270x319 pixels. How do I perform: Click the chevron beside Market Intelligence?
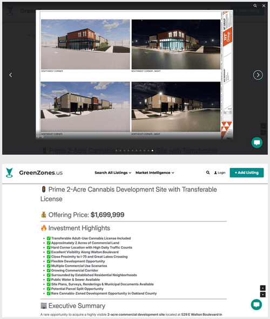click(x=173, y=173)
